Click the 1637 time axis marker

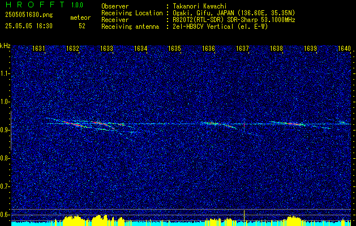click(242, 48)
